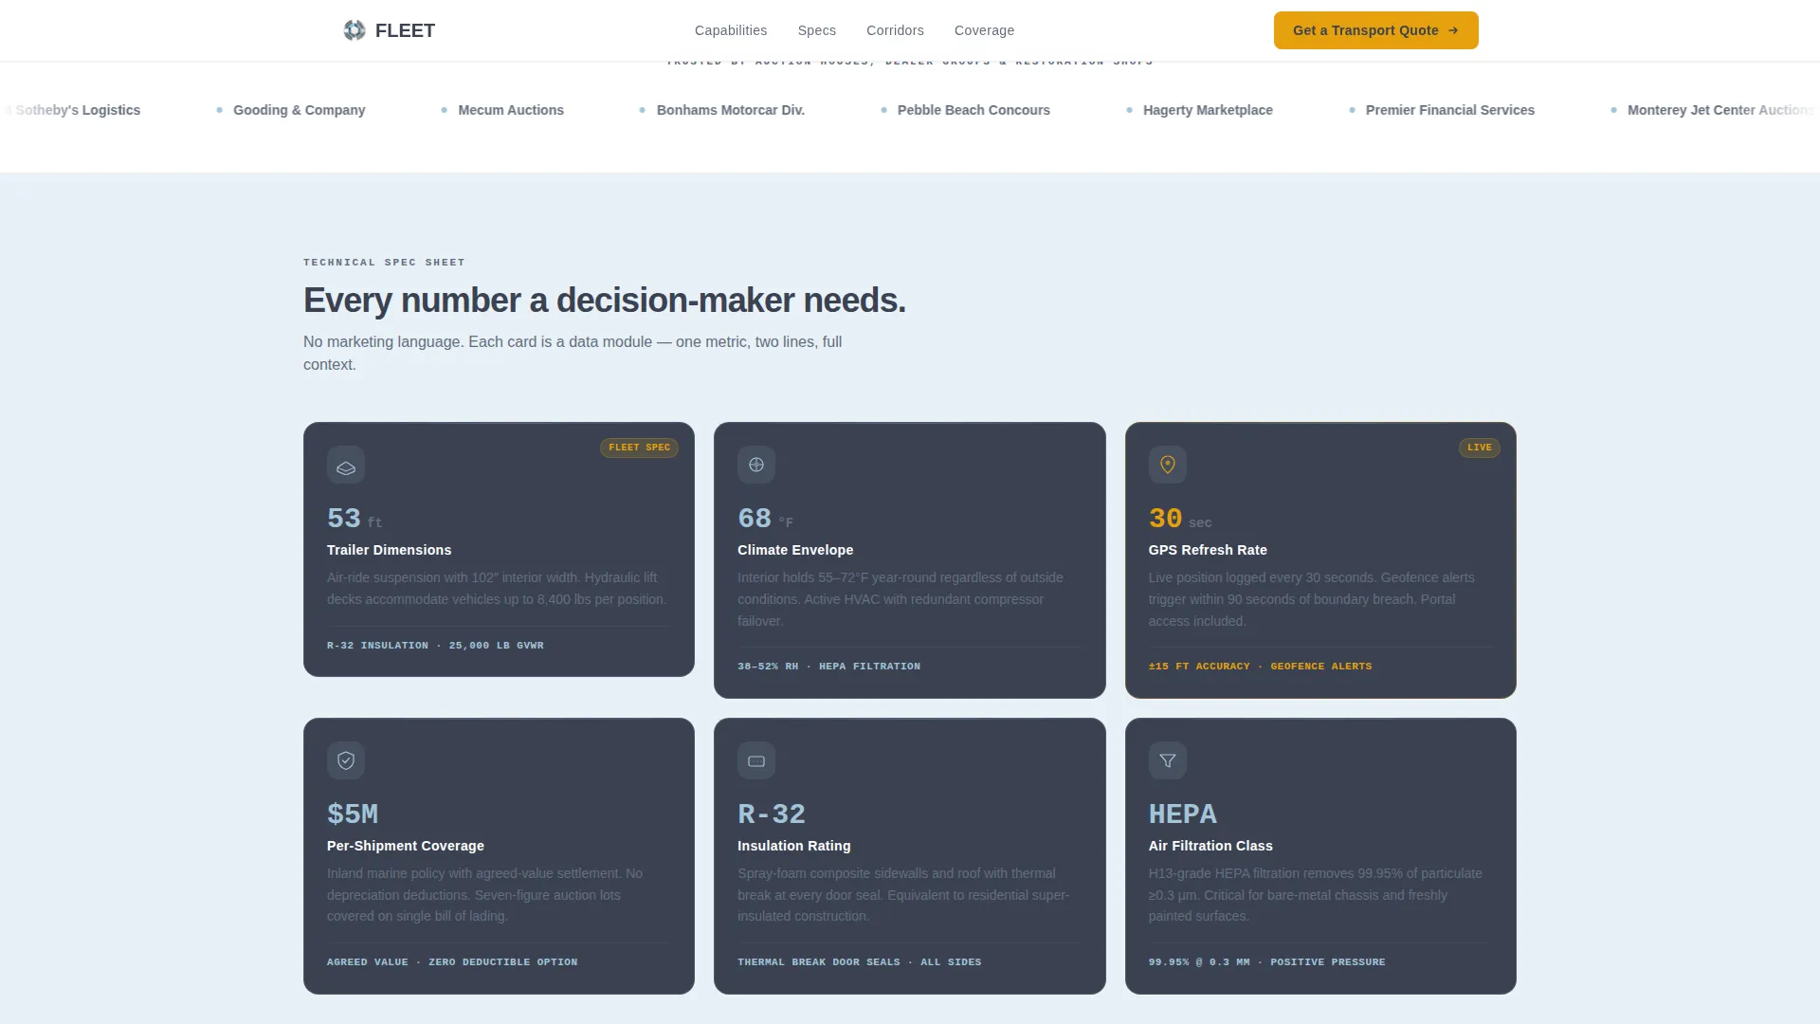Click THERMAL BREAK DOOR SEALS · ALL SIDES footer

coord(860,962)
